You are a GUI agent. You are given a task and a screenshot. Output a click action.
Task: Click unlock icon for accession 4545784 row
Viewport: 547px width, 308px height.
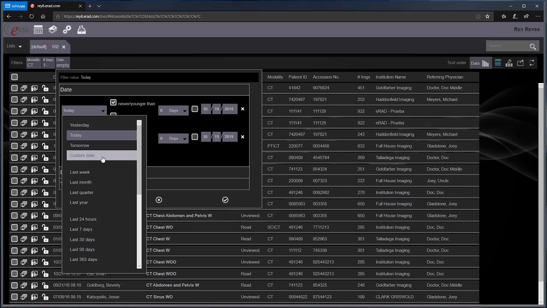(x=45, y=157)
